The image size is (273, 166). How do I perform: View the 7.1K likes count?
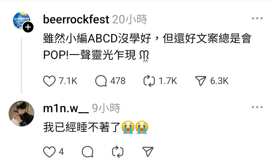click(68, 81)
